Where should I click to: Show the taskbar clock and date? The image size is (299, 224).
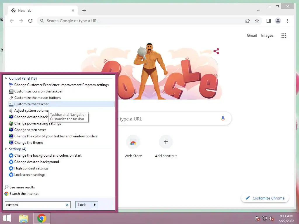[x=286, y=218]
